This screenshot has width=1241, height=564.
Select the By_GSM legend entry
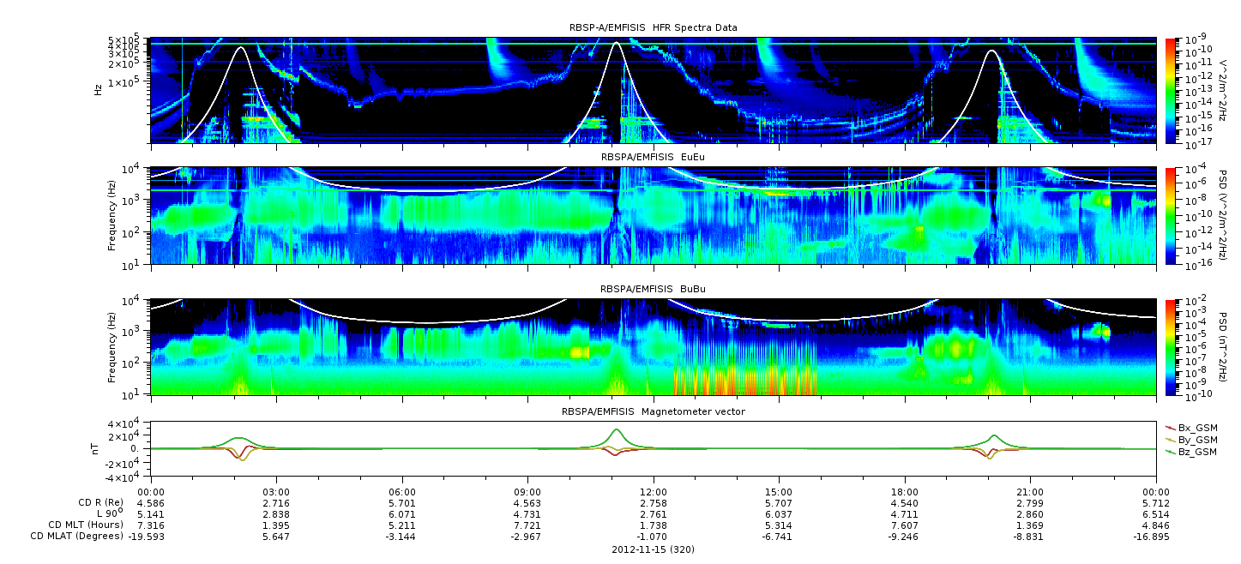tap(1191, 439)
